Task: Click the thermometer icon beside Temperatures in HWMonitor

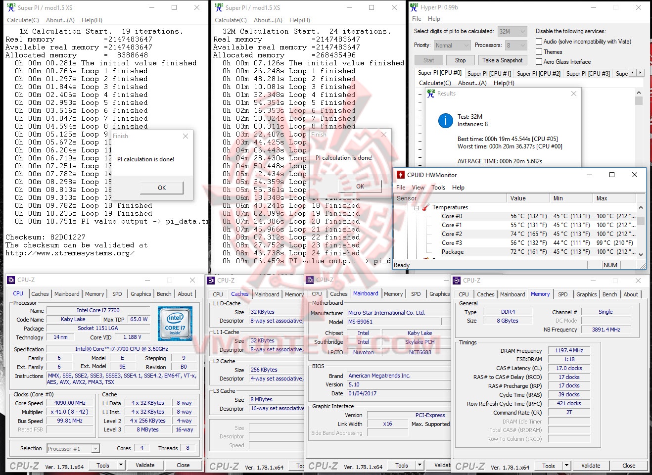Action: (x=425, y=208)
